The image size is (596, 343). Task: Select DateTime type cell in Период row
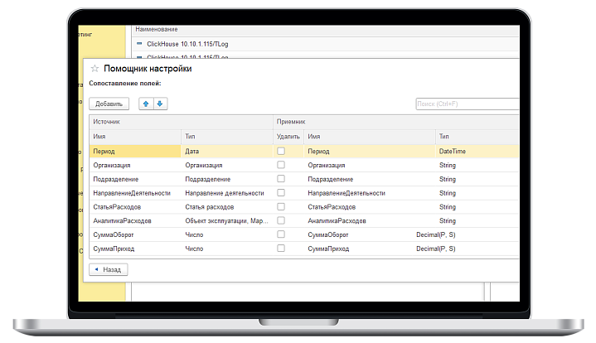click(453, 152)
